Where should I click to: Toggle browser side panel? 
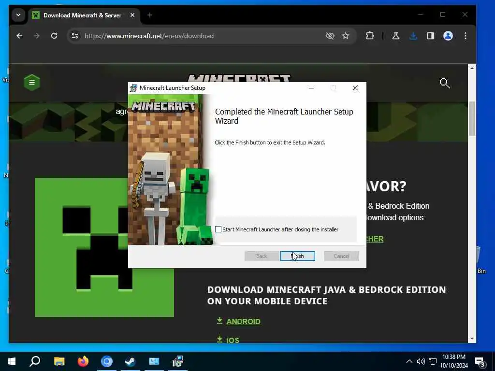[x=431, y=36]
